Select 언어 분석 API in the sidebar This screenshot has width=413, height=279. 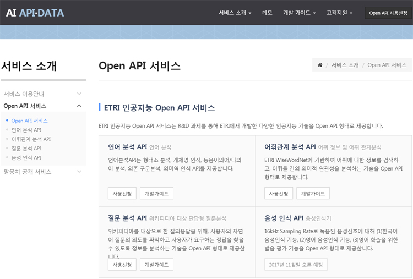26,130
